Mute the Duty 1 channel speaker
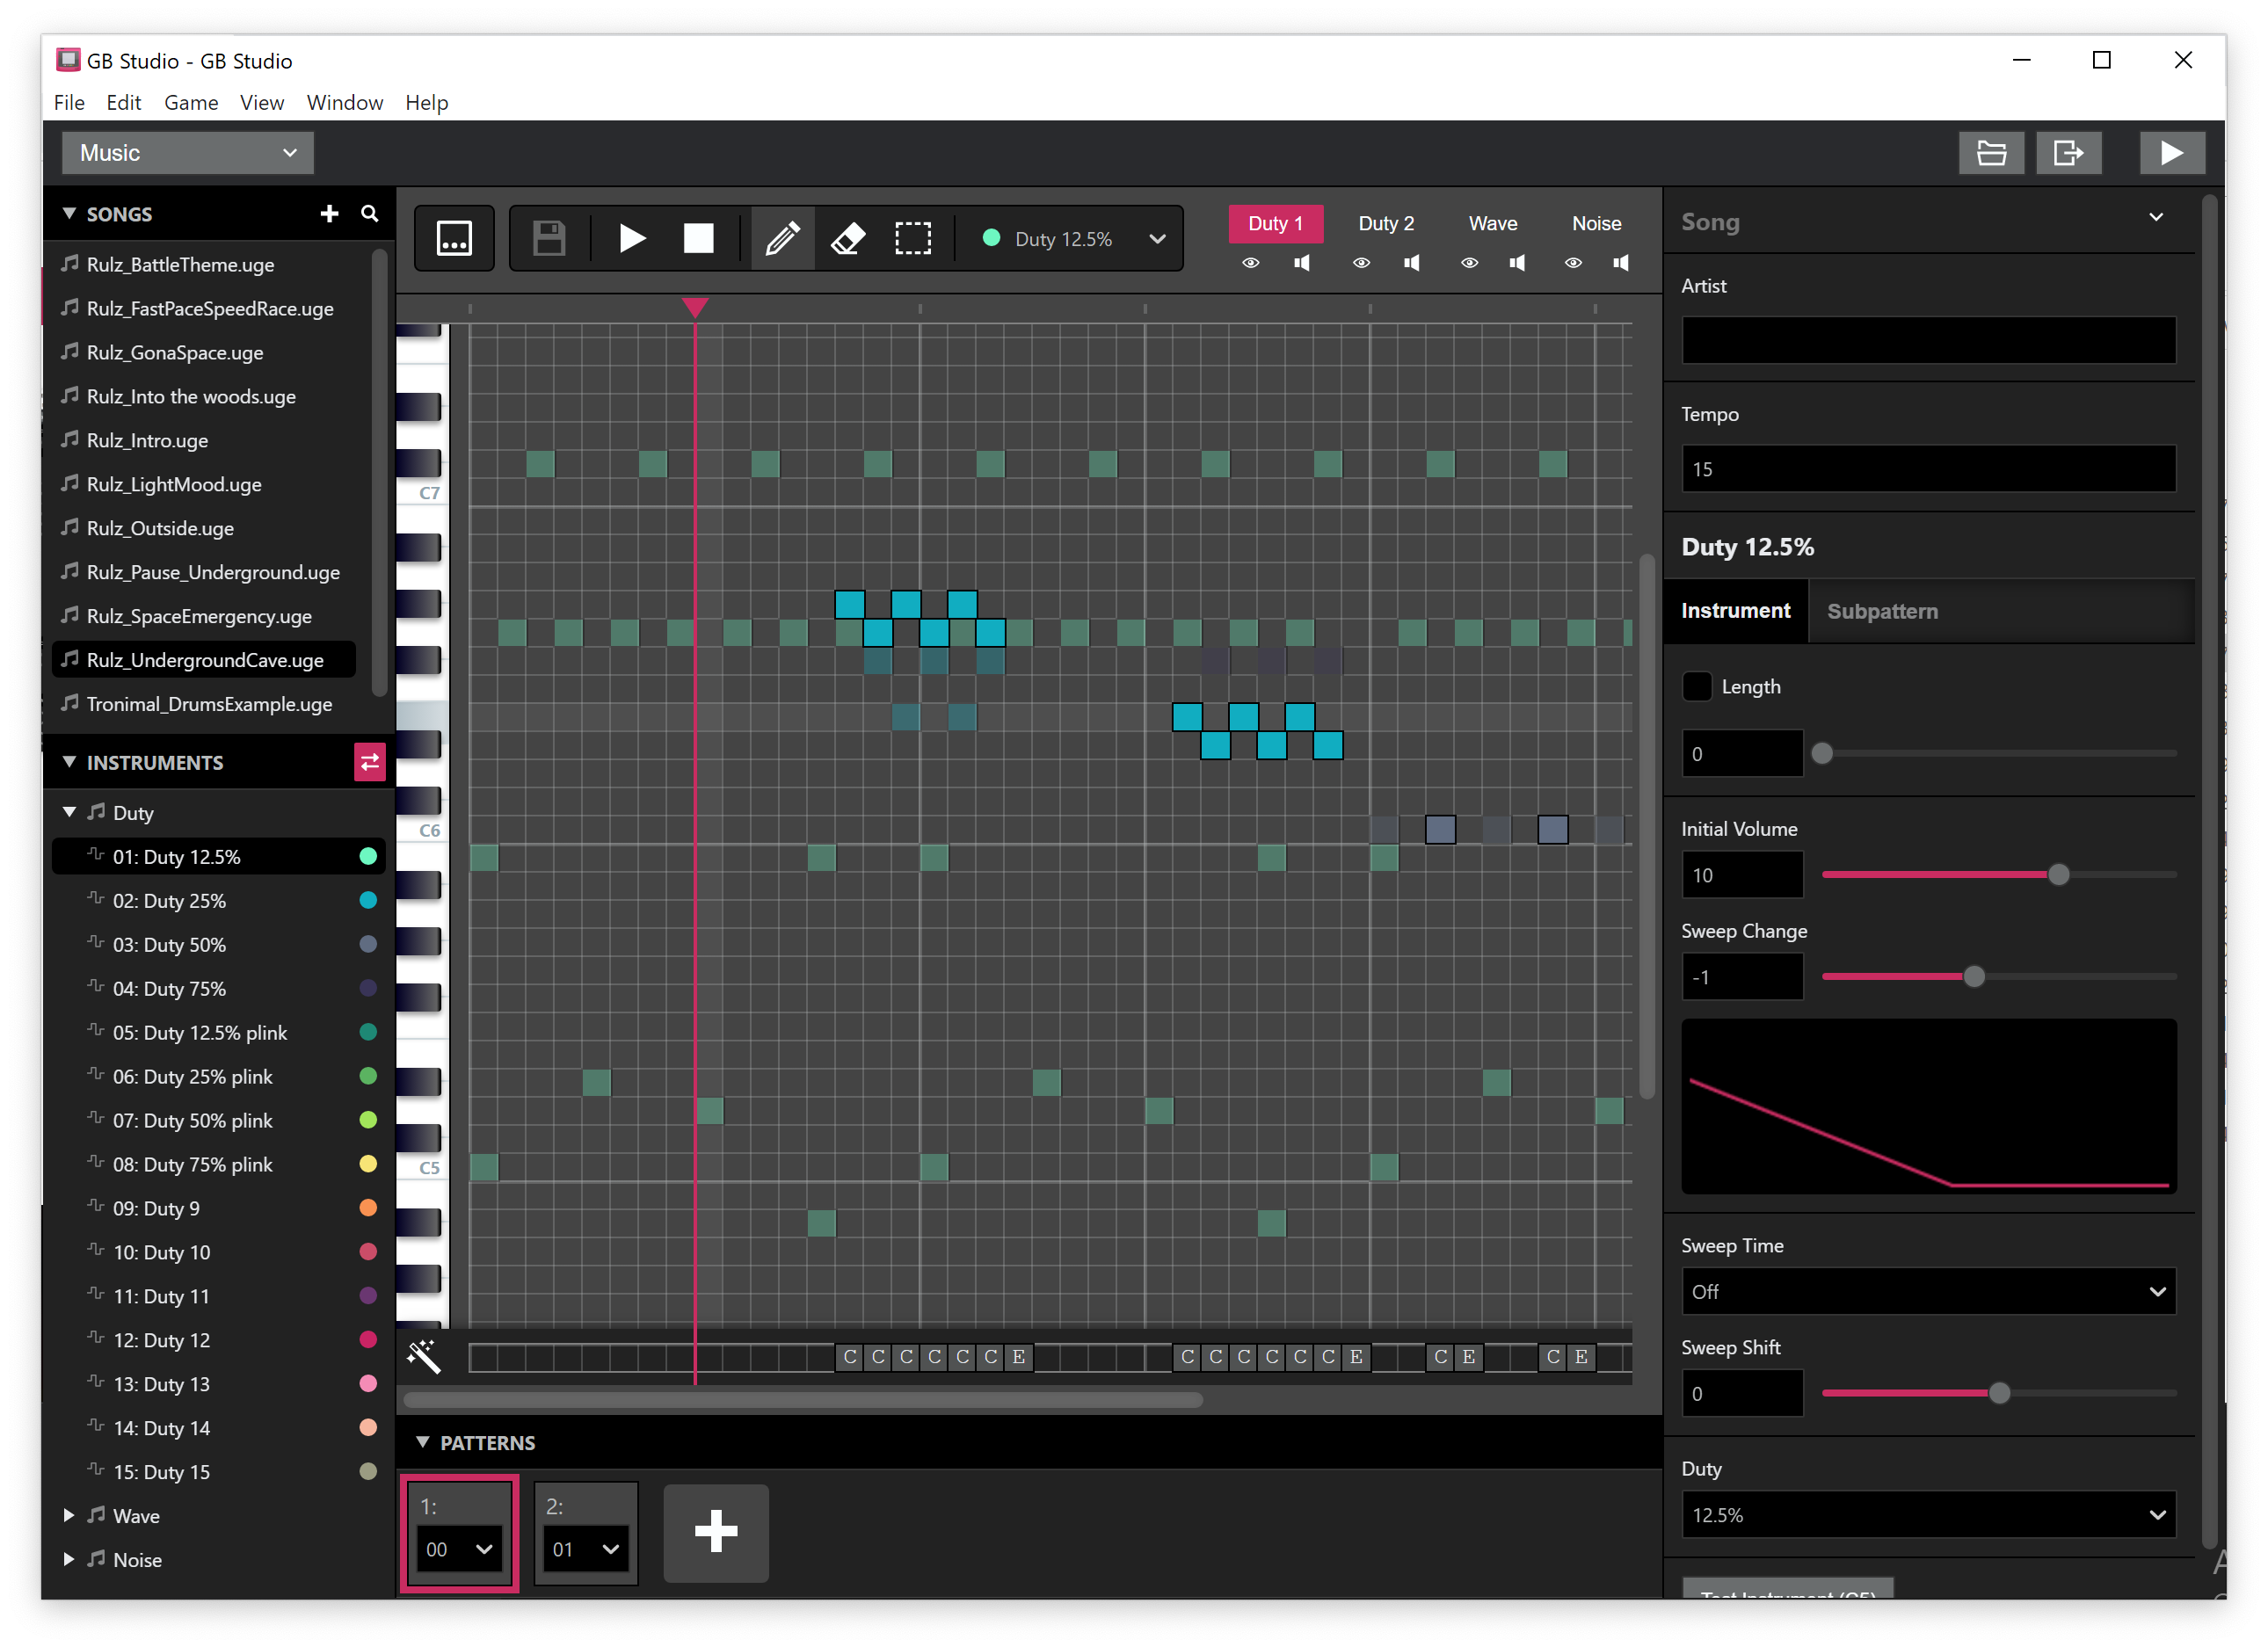This screenshot has width=2268, height=1647. tap(1302, 263)
